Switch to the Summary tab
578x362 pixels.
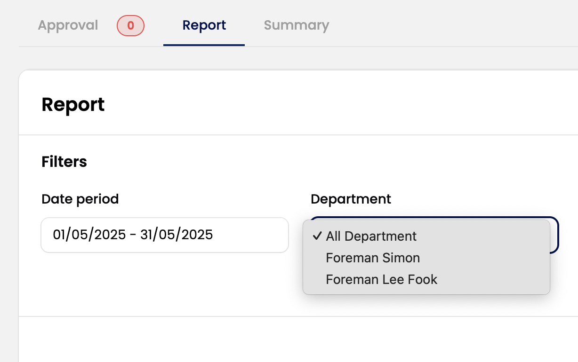coord(296,25)
